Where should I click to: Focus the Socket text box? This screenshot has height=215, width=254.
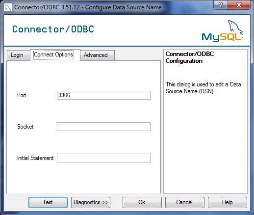coord(103,127)
